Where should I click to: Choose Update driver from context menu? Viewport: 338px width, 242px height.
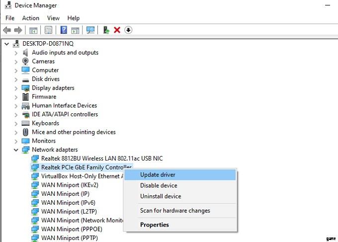click(158, 175)
